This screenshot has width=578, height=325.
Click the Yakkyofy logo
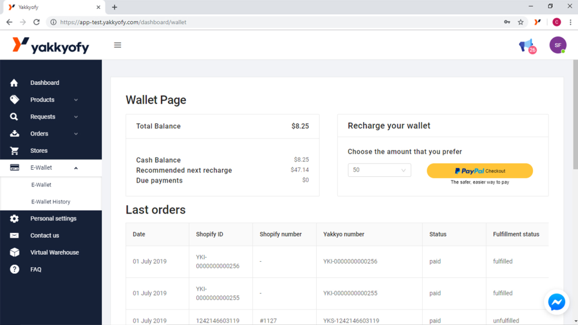point(51,45)
